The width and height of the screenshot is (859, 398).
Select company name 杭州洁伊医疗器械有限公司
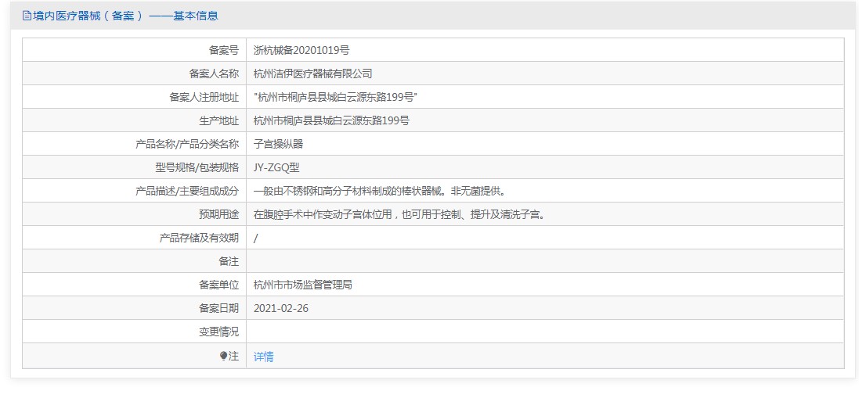[312, 74]
